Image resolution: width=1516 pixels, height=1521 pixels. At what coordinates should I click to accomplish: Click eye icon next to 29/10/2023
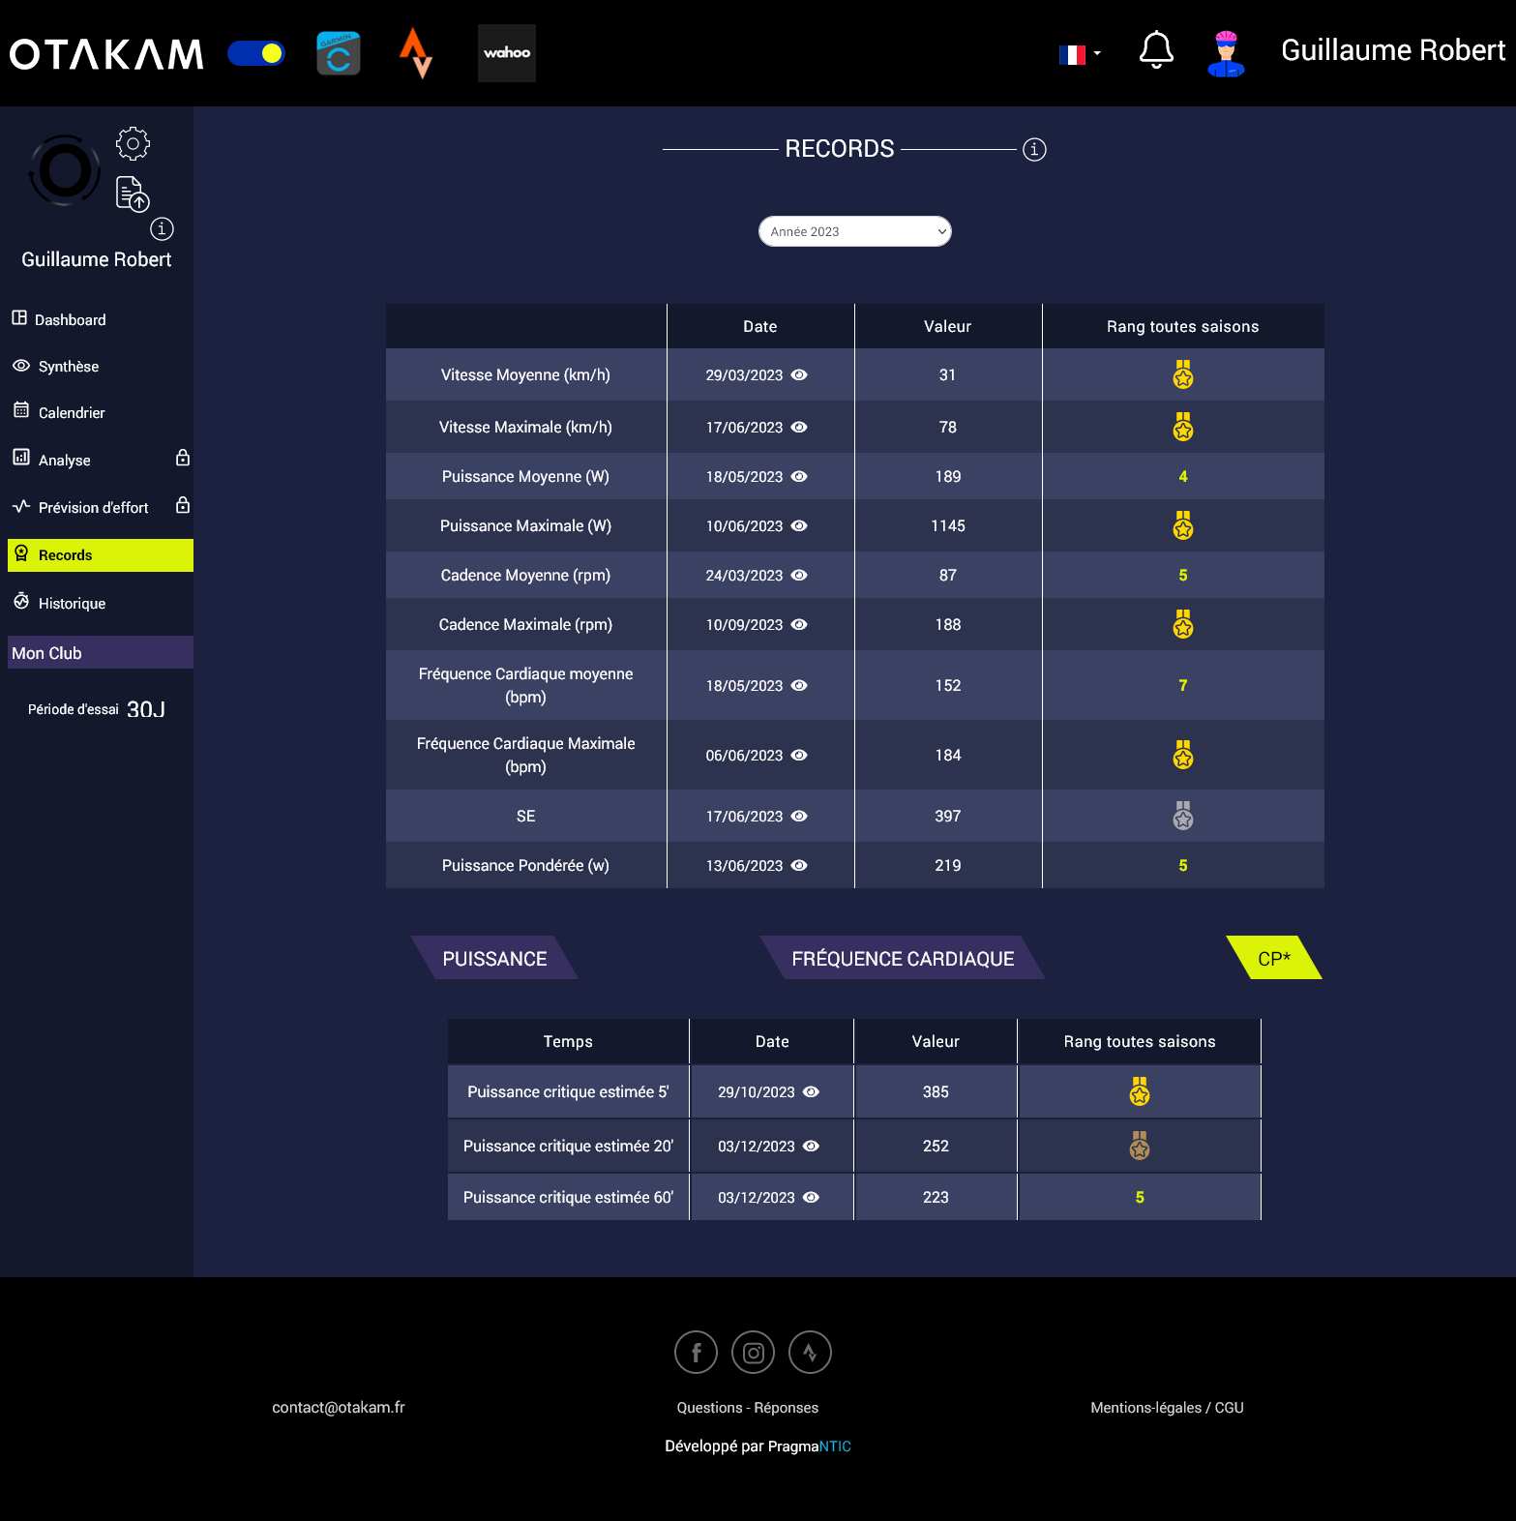point(811,1091)
